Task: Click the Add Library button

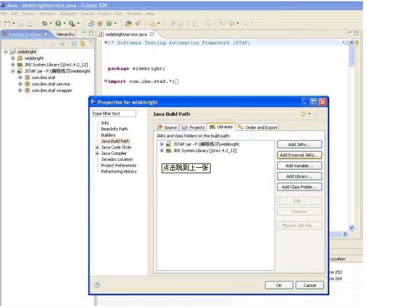Action: click(299, 176)
